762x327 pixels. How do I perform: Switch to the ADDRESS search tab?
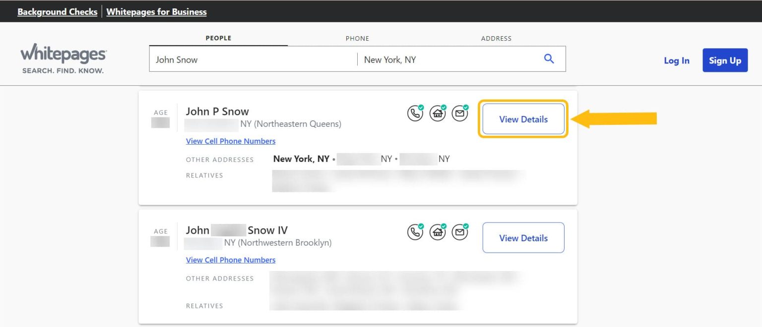496,38
